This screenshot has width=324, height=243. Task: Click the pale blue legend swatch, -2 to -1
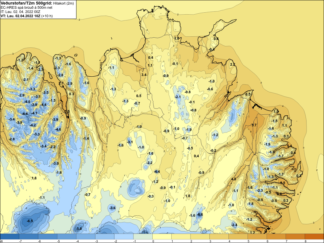click(x=124, y=237)
